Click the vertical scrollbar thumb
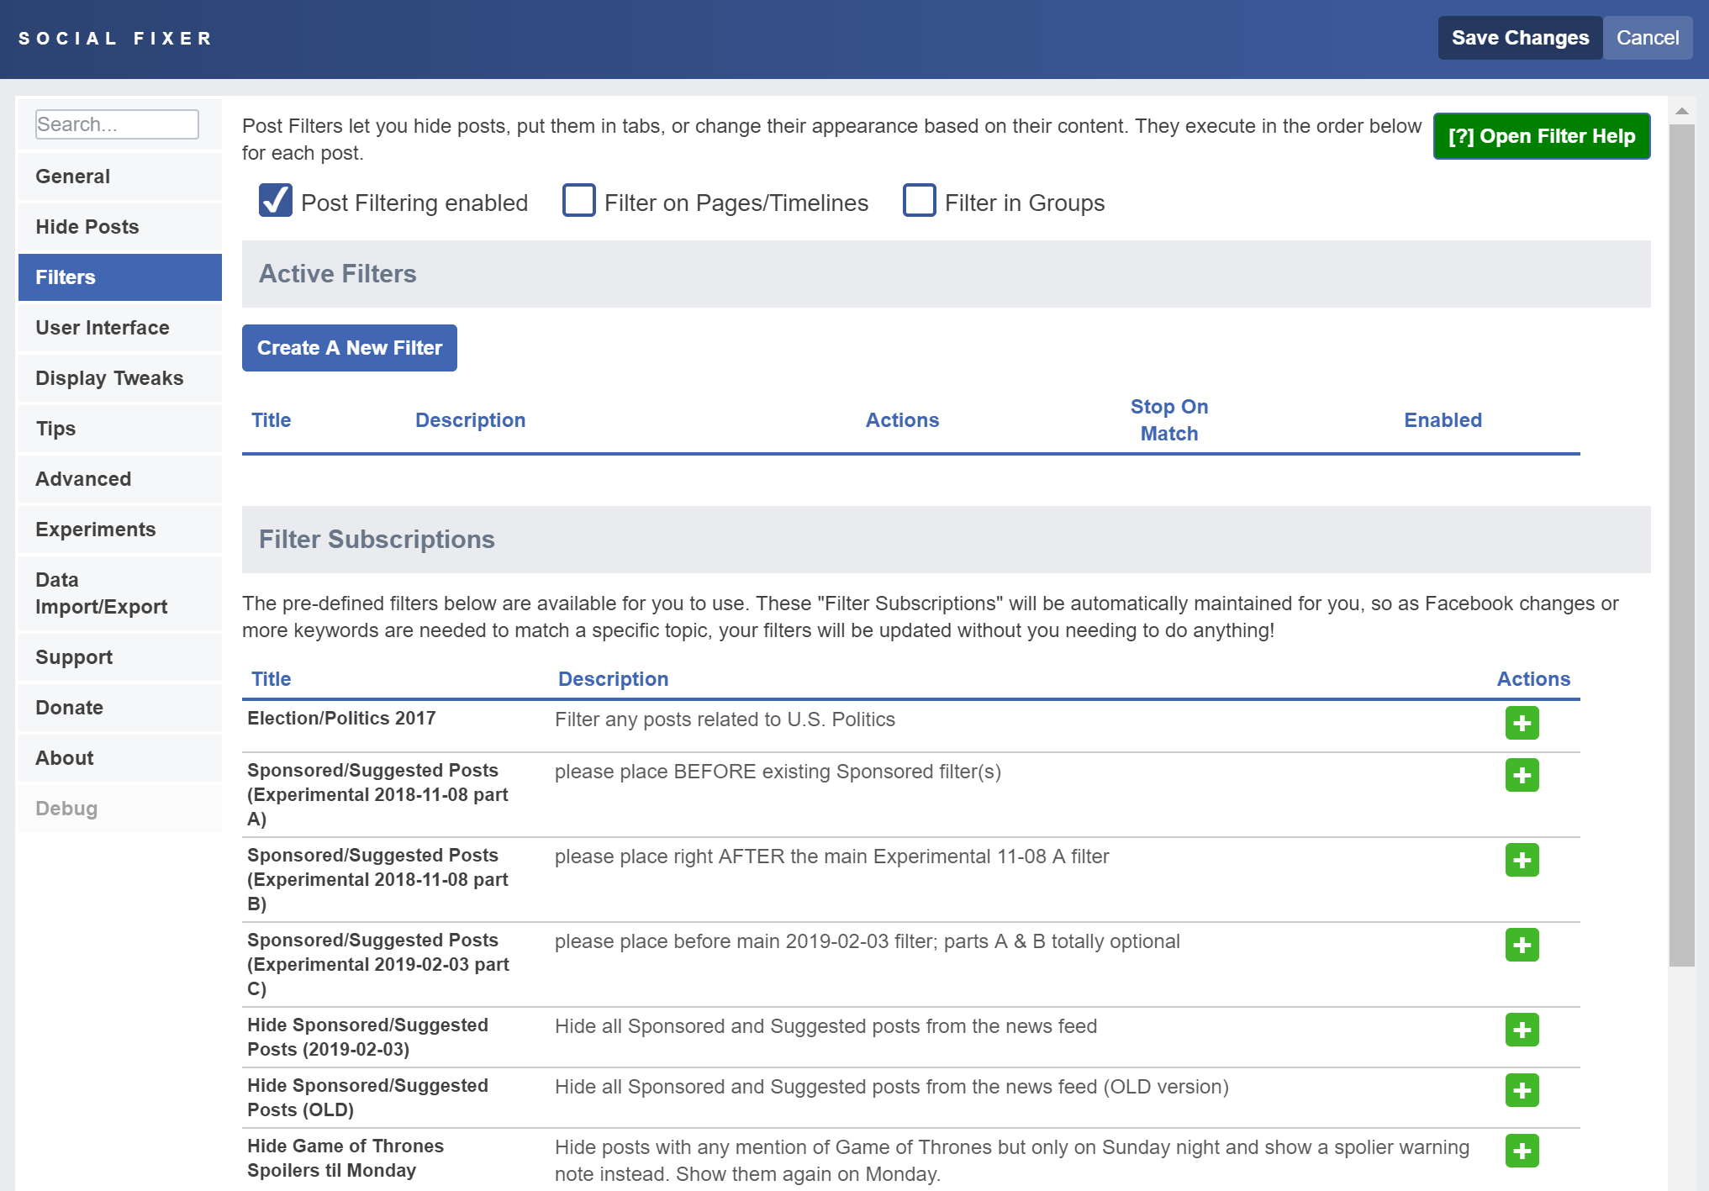 1682,545
